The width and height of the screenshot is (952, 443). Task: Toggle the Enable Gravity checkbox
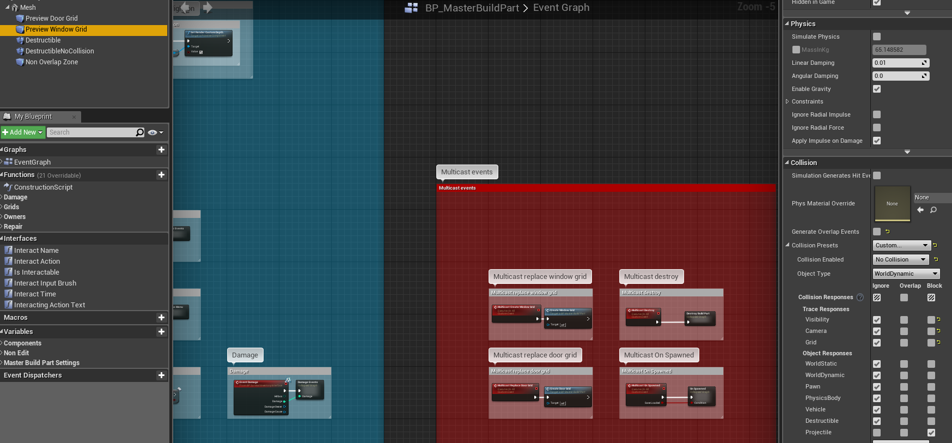point(877,89)
